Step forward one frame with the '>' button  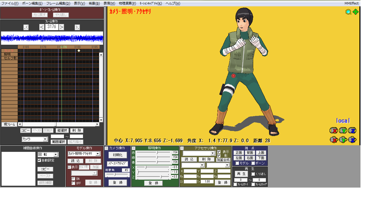point(61,27)
